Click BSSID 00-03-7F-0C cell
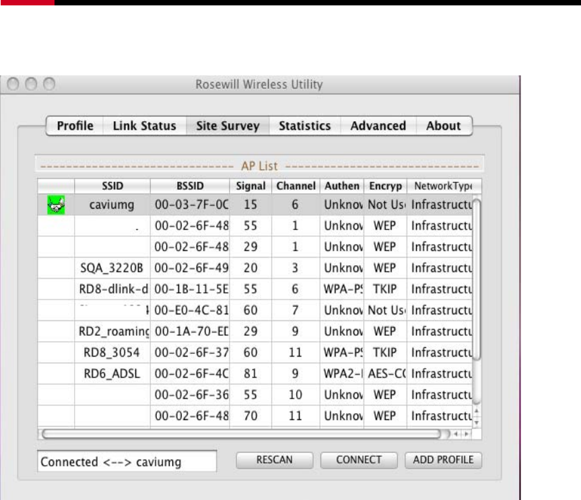Screen dimensions: 581x500 [x=191, y=205]
